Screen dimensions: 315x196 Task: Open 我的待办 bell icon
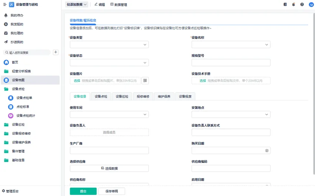[6, 15]
